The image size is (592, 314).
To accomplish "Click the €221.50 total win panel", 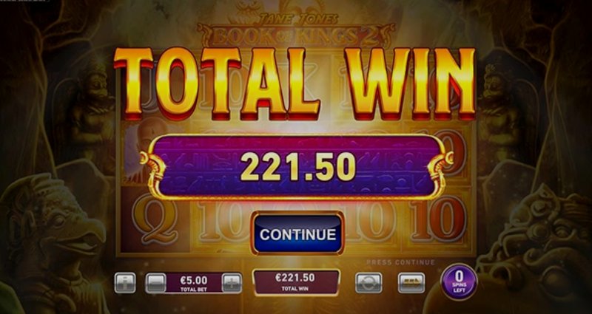I will point(297,282).
